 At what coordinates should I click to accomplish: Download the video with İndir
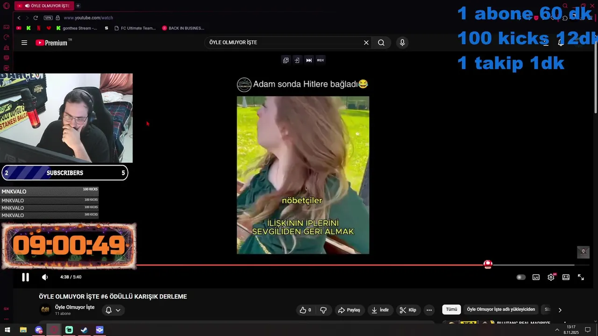pyautogui.click(x=380, y=310)
